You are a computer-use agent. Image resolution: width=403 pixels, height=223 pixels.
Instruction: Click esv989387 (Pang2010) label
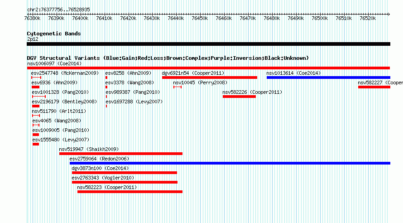click(133, 92)
